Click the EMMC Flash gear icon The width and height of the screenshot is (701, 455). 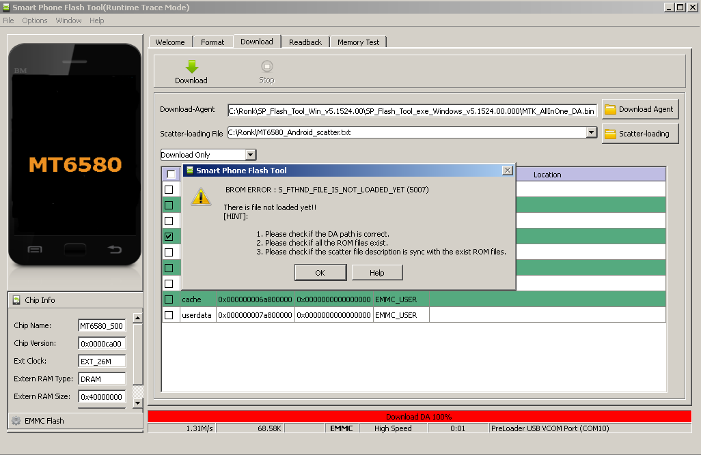(16, 421)
